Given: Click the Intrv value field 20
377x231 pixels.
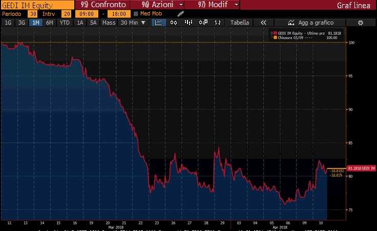Looking at the screenshot, I should pyautogui.click(x=66, y=14).
